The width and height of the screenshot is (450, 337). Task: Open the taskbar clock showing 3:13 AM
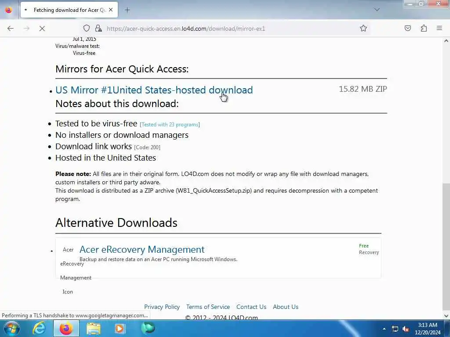coord(428,329)
